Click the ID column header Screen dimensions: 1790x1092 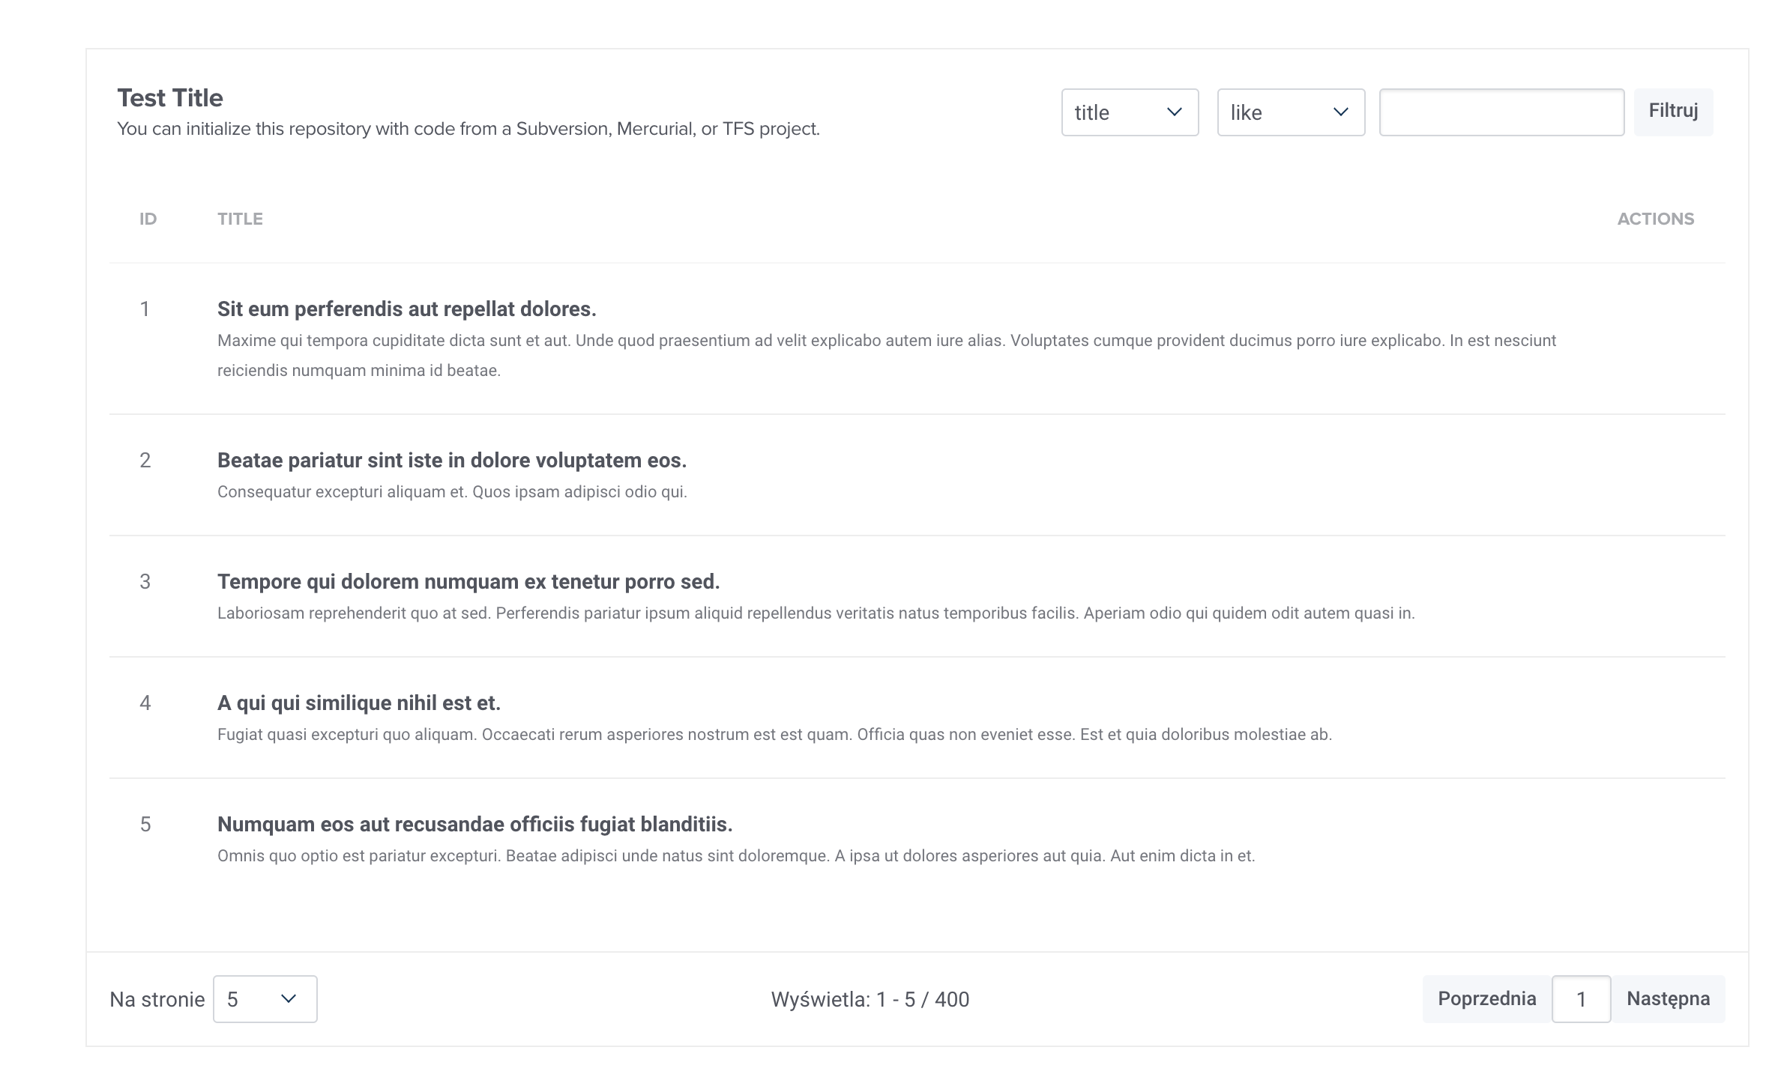[x=148, y=219]
